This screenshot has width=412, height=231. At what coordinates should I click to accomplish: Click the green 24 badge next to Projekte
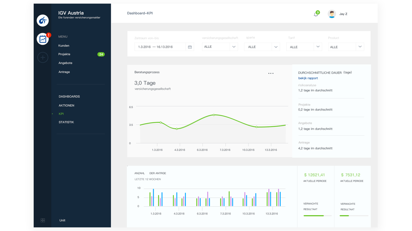click(x=101, y=54)
